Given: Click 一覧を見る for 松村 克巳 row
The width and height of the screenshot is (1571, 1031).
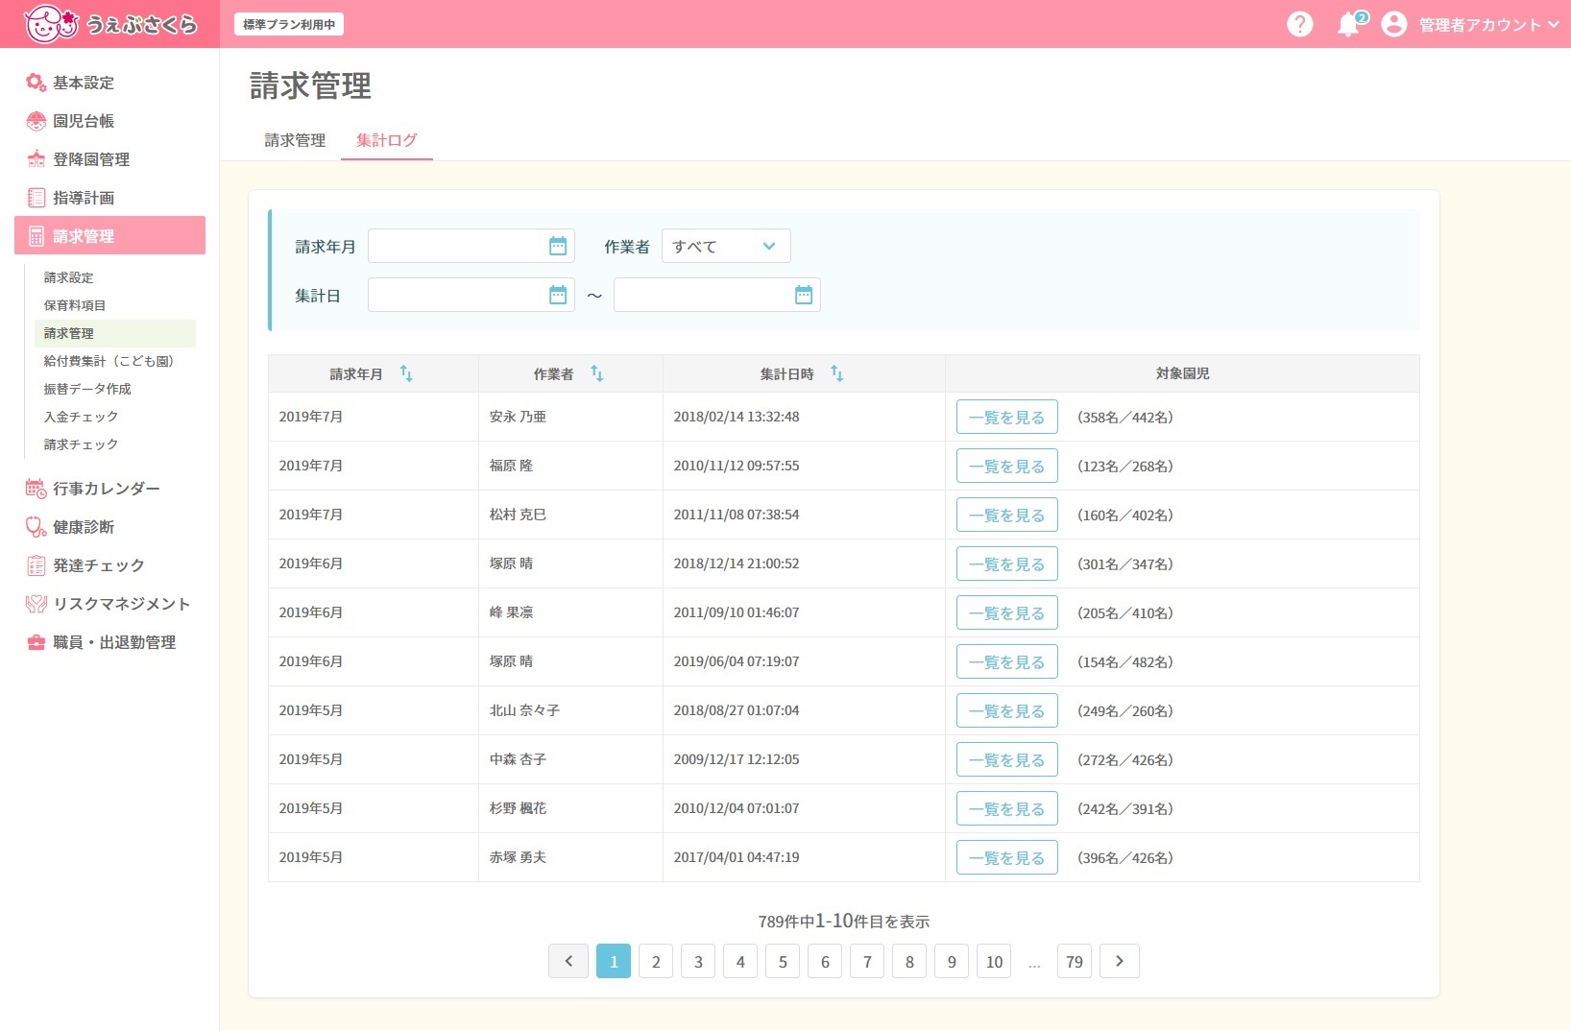Looking at the screenshot, I should pos(1007,515).
